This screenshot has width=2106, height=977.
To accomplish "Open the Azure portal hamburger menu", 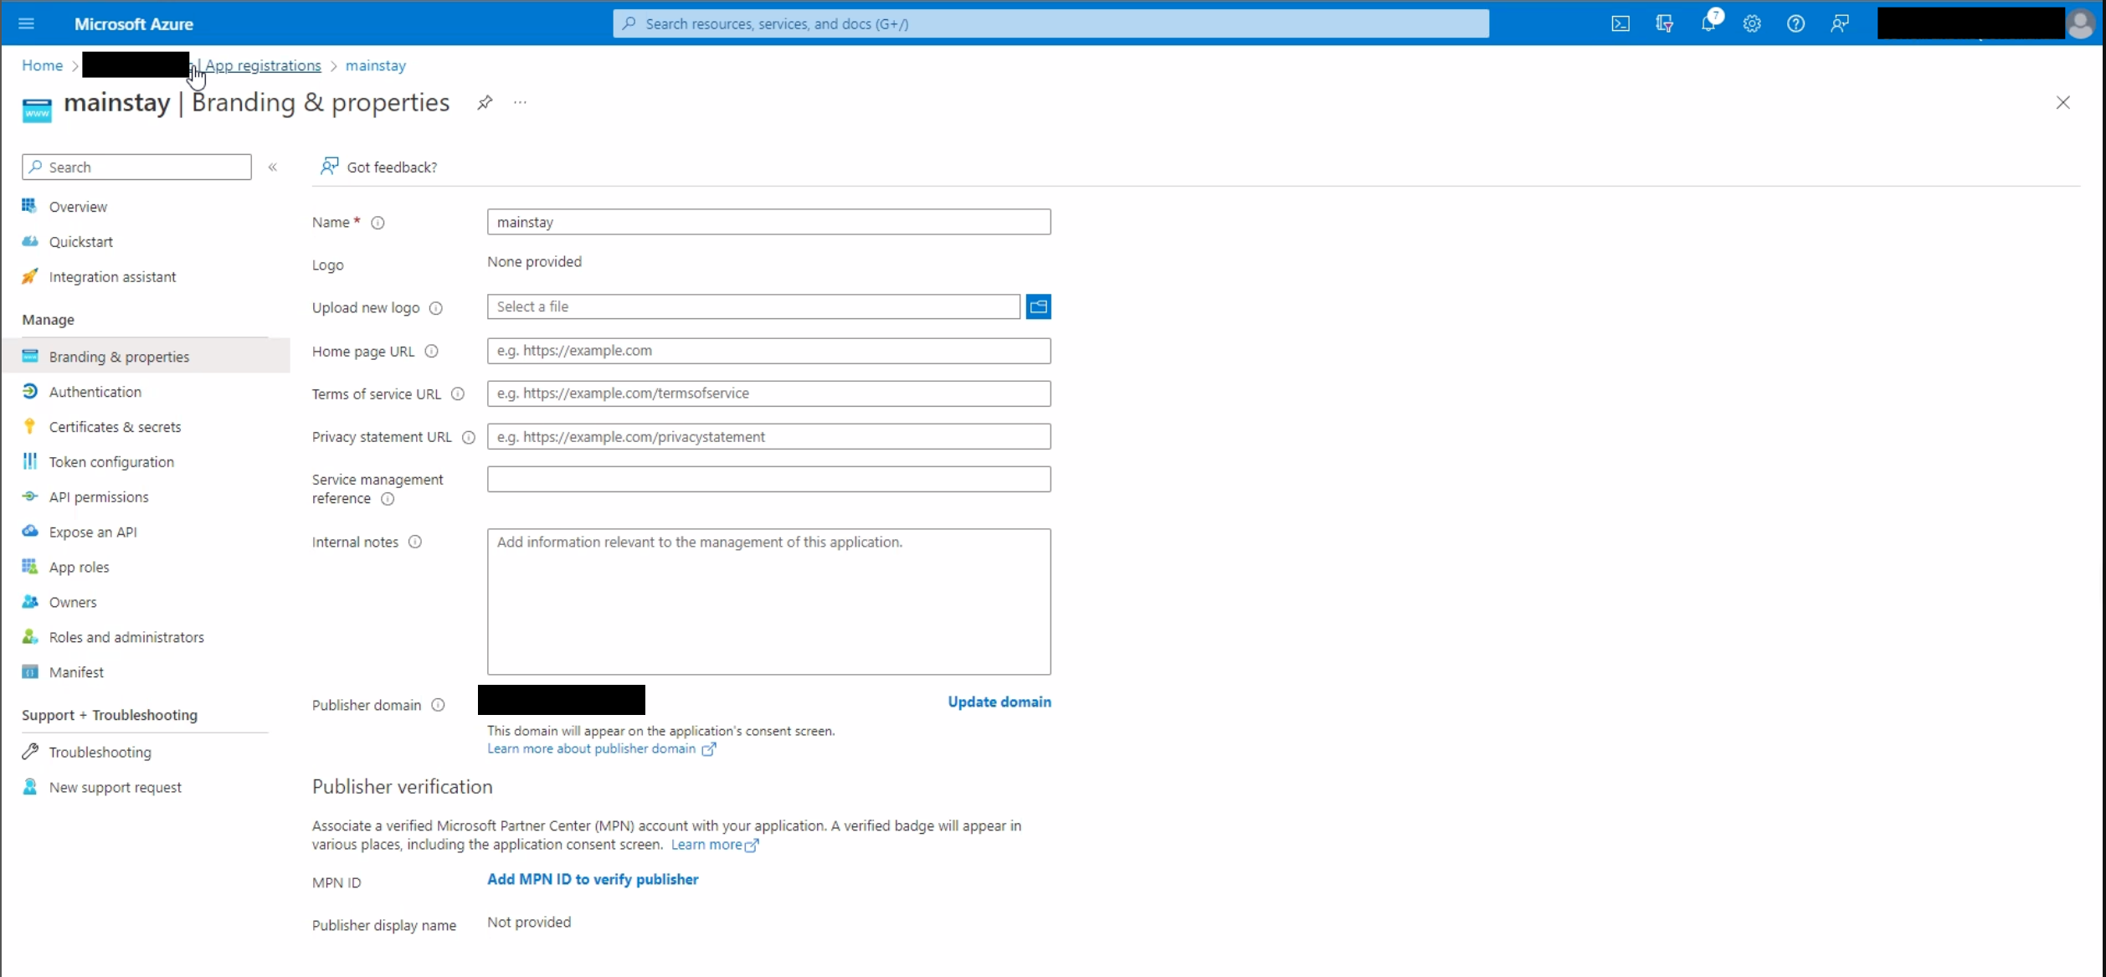I will [26, 23].
